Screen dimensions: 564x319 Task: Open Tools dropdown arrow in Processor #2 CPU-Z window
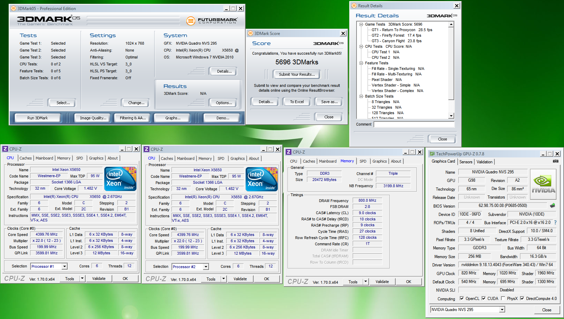pos(224,279)
